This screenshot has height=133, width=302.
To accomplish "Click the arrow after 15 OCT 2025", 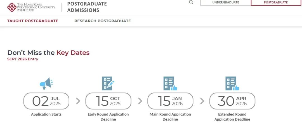I will [x=140, y=101].
